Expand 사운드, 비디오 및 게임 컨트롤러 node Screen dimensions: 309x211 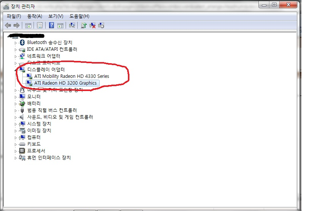tap(15, 117)
